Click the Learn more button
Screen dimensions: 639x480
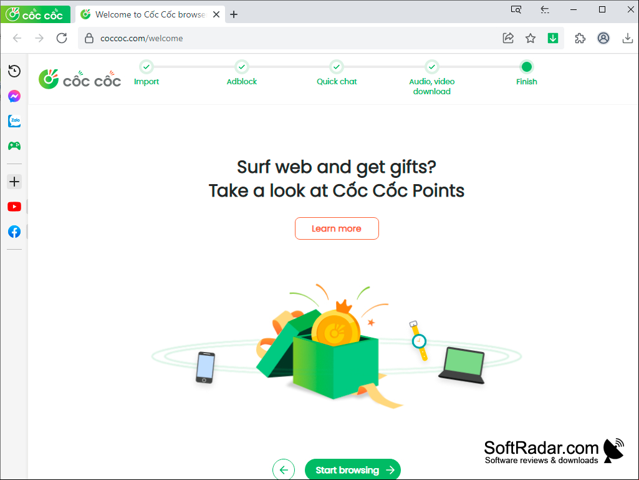point(337,228)
